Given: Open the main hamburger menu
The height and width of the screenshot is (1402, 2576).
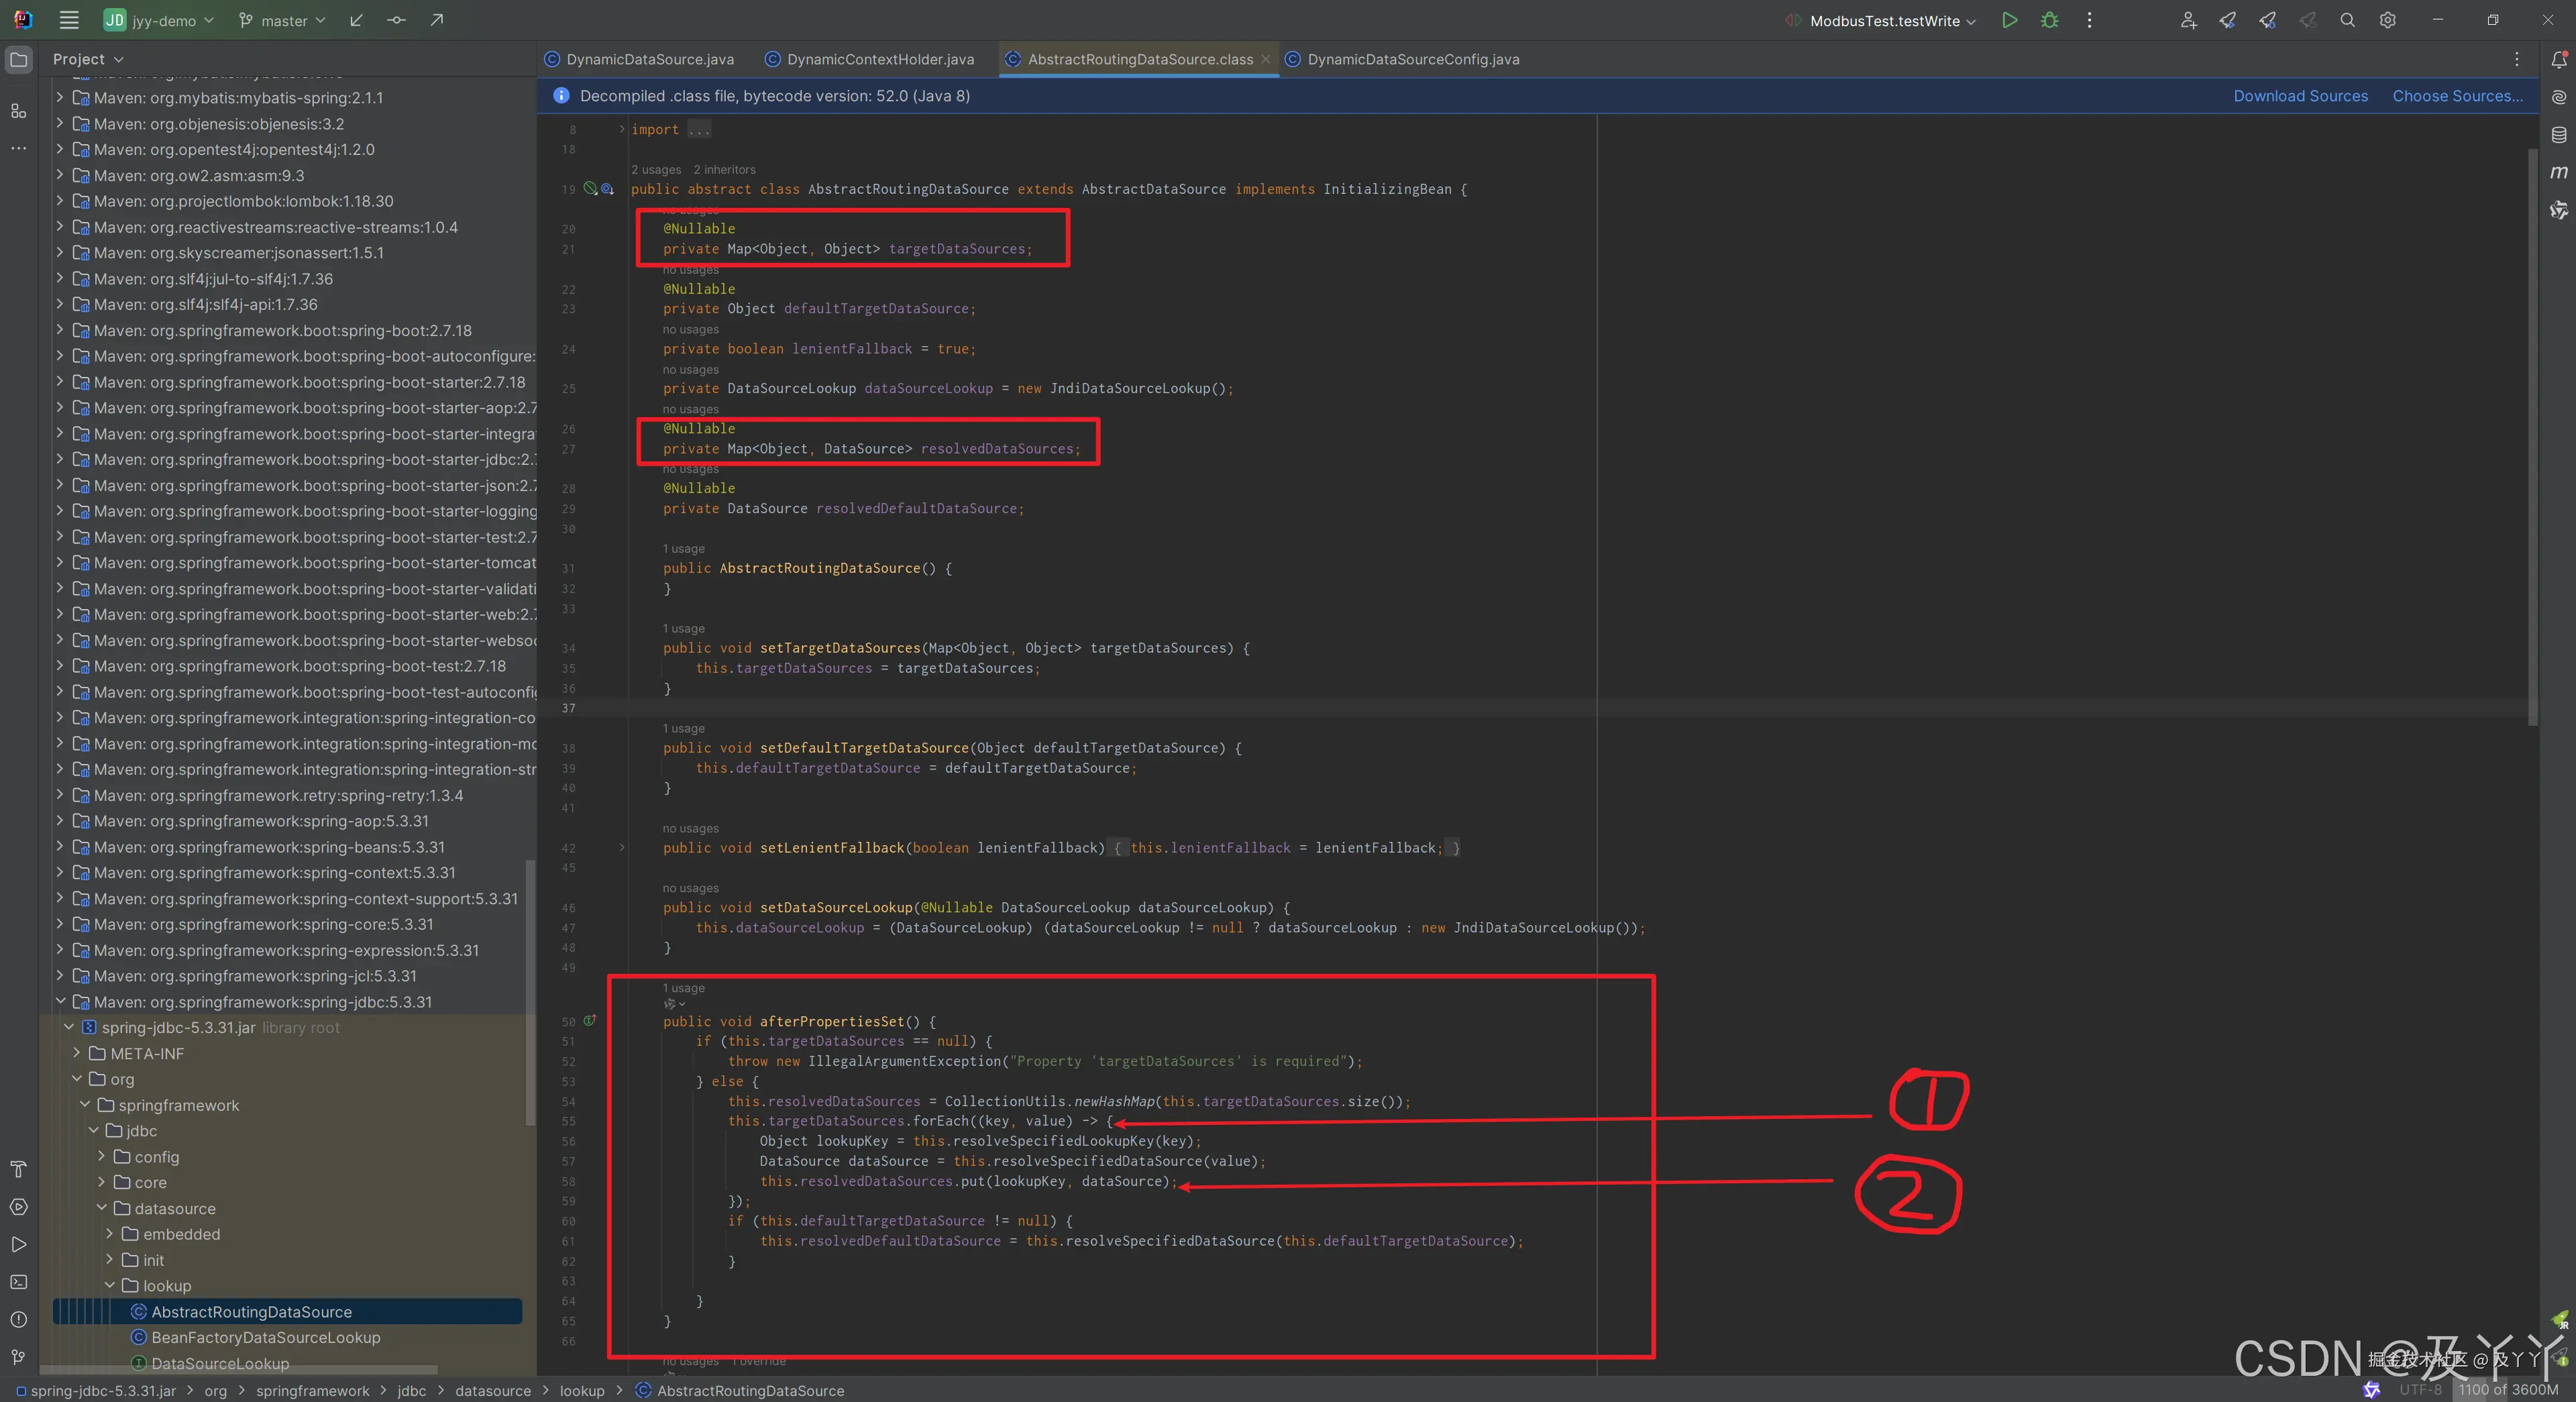Looking at the screenshot, I should pos(68,20).
